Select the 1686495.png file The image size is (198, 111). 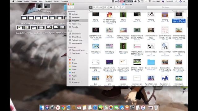[109, 46]
